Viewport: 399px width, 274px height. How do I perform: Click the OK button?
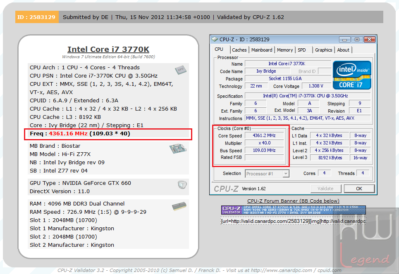[359, 189]
